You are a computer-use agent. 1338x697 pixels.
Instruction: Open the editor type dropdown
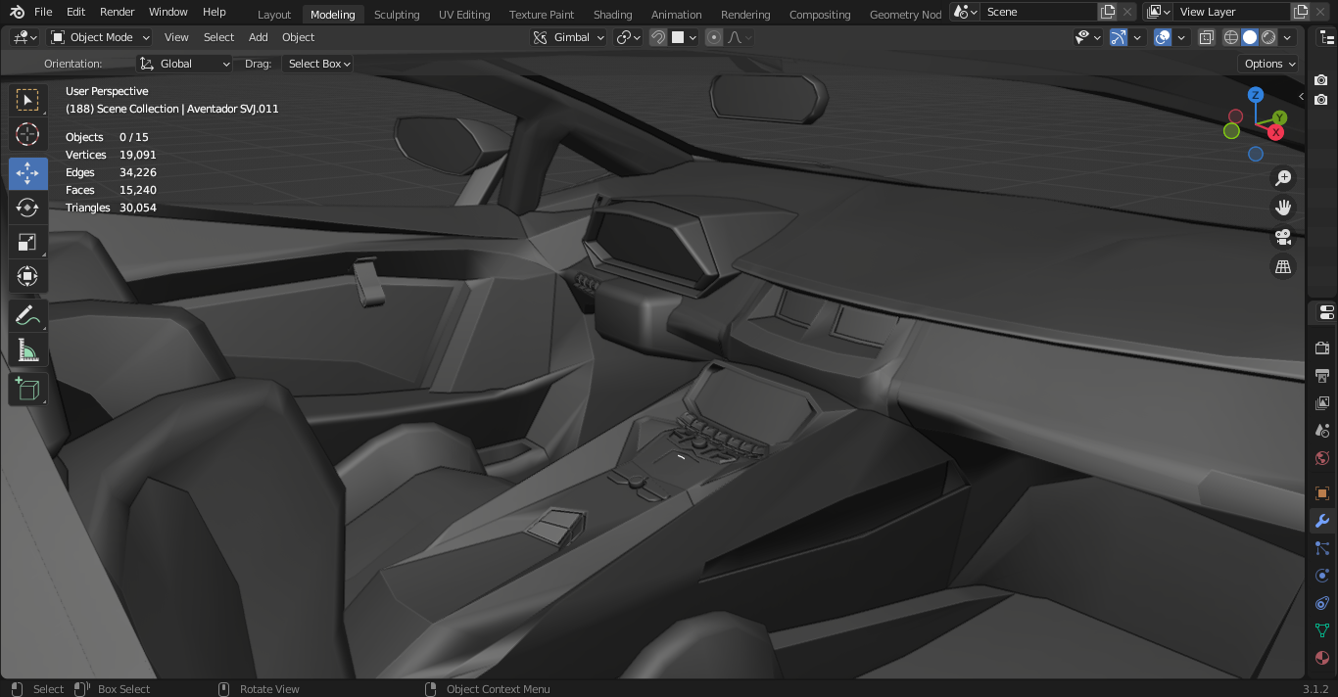point(25,37)
